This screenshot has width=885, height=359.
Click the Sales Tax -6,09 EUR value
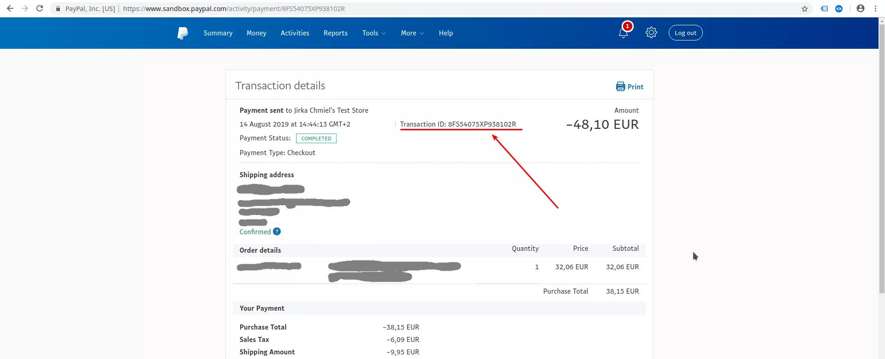[x=403, y=340]
